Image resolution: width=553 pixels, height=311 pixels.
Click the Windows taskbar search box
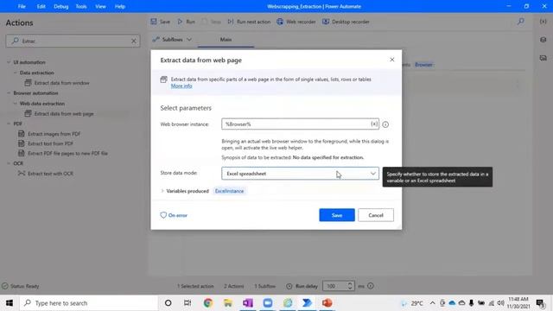click(x=89, y=303)
